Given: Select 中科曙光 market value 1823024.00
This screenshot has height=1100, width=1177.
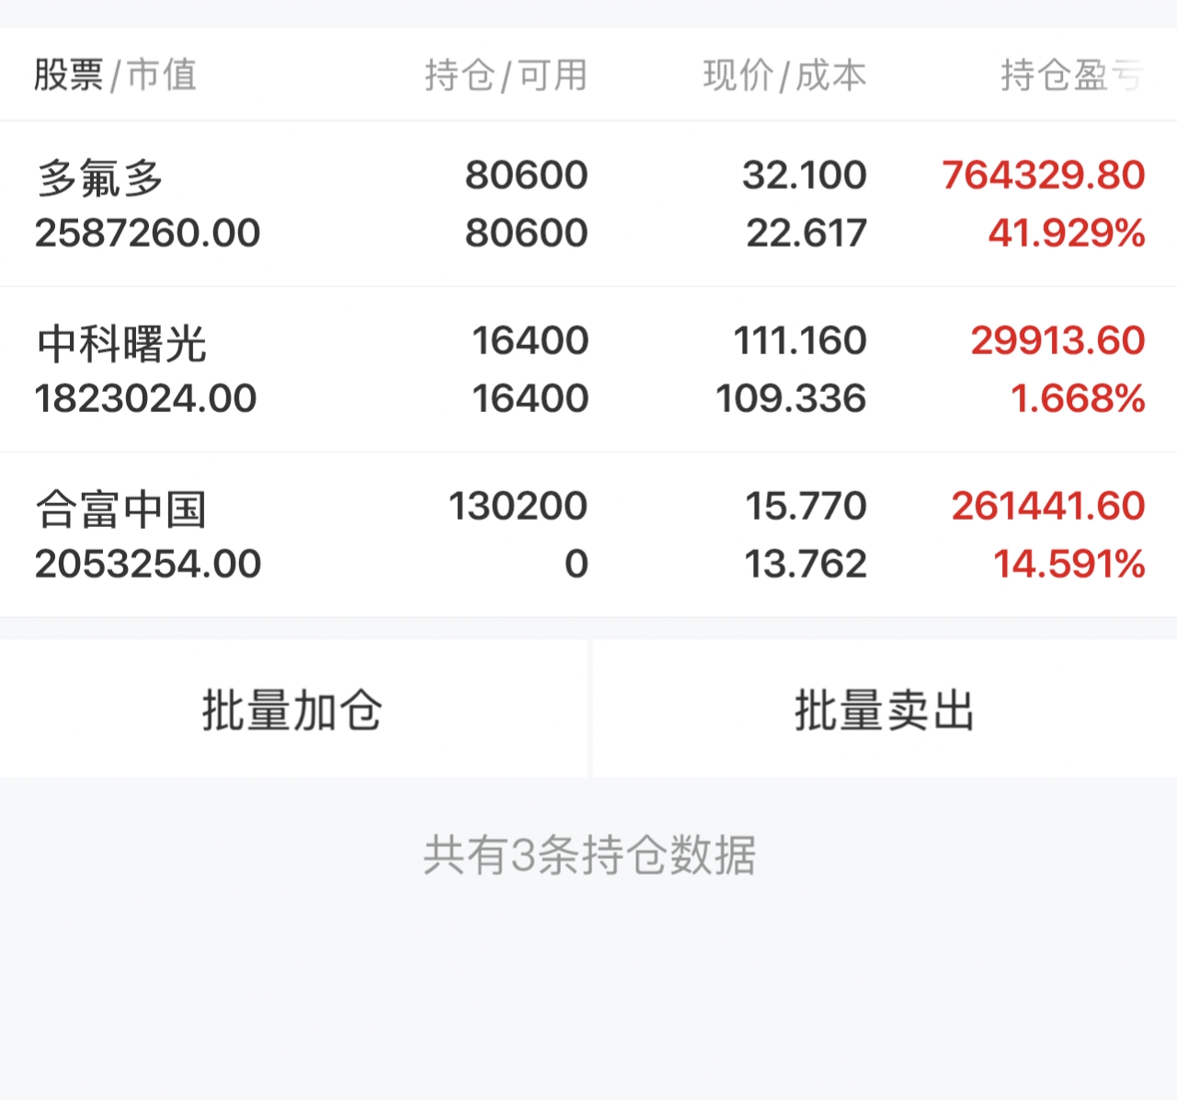Looking at the screenshot, I should [x=146, y=399].
